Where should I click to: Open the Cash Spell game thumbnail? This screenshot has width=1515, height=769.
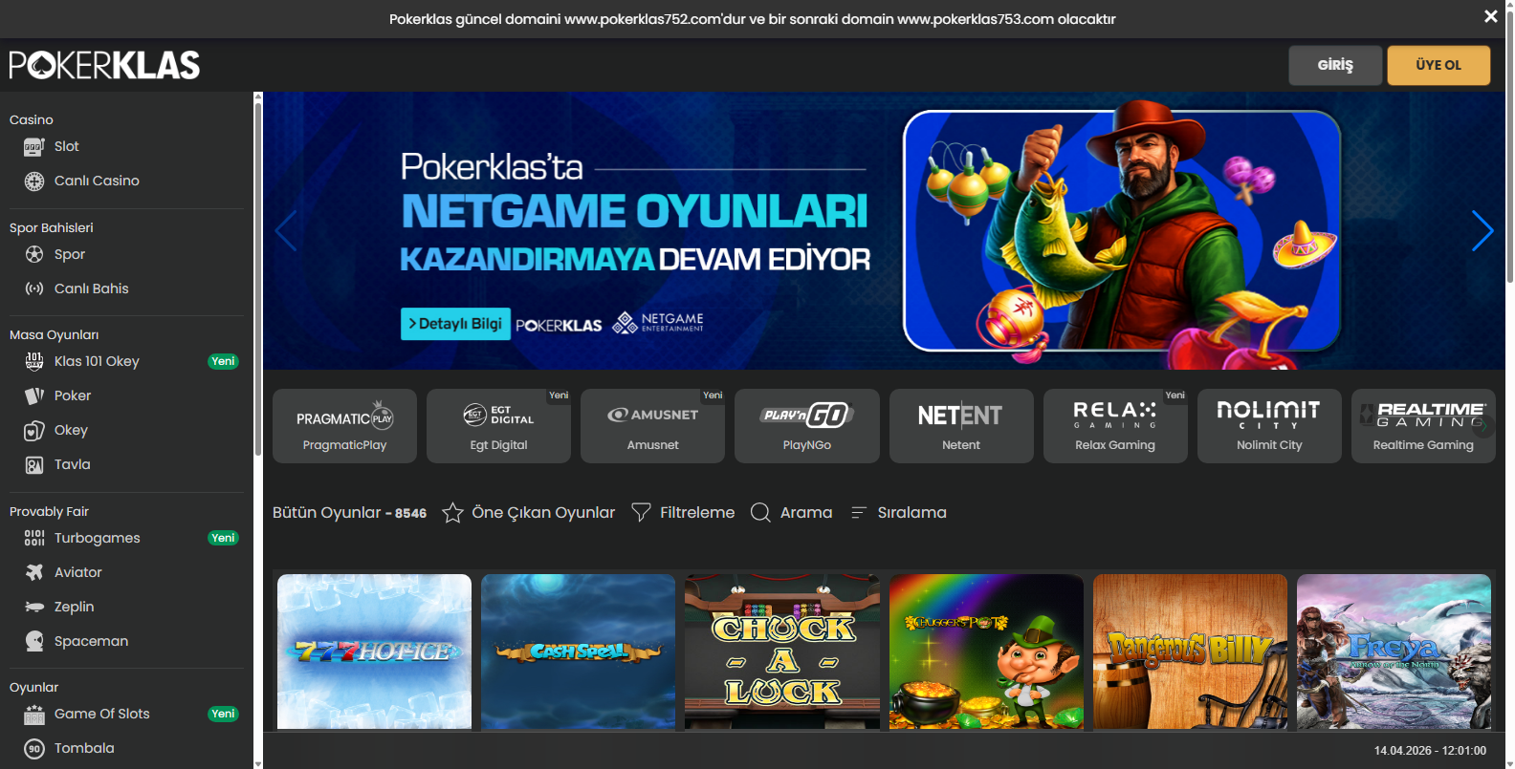[578, 652]
